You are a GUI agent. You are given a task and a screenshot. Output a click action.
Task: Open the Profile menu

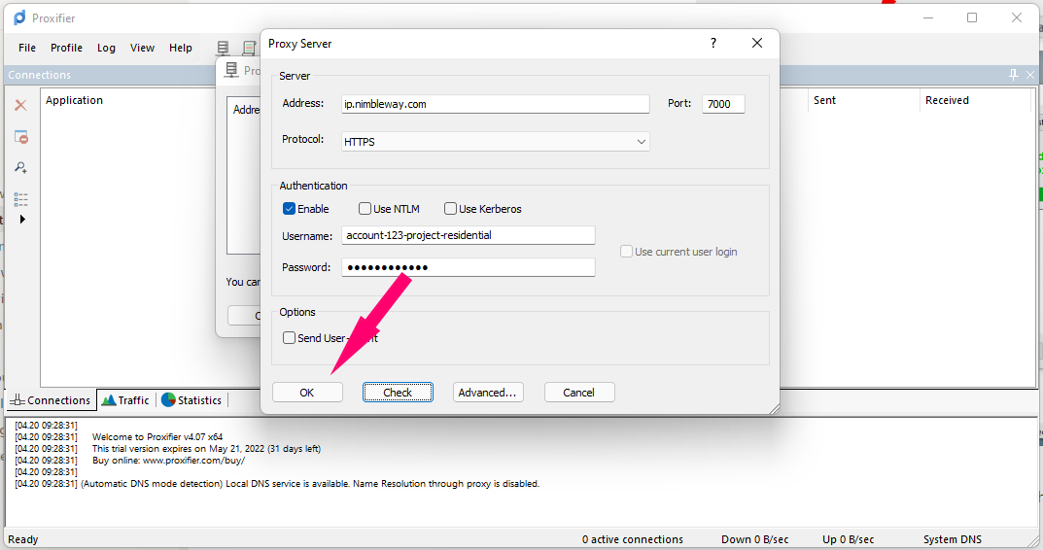66,48
